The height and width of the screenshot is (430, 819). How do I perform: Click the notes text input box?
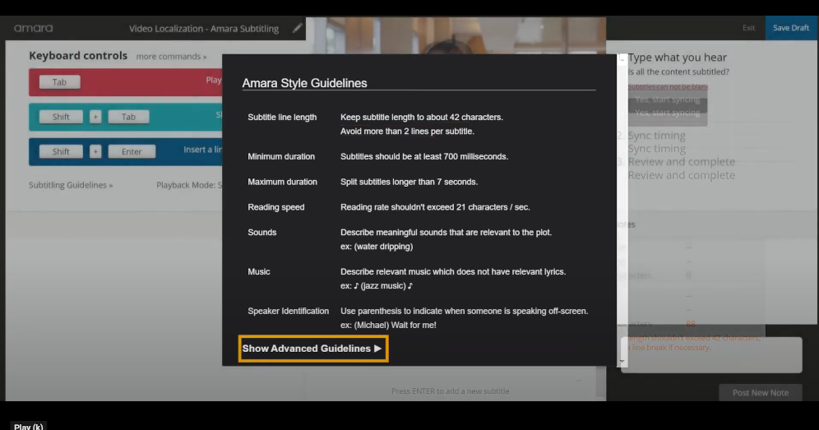[x=711, y=354]
